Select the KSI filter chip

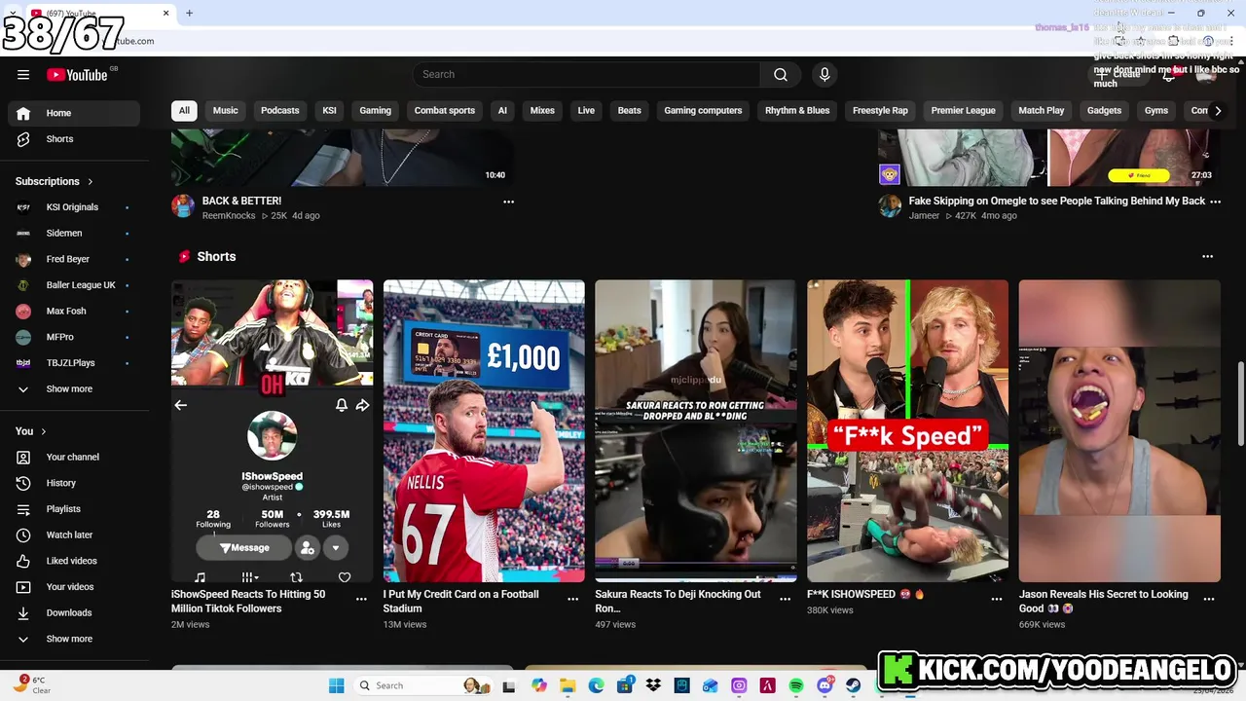point(329,111)
